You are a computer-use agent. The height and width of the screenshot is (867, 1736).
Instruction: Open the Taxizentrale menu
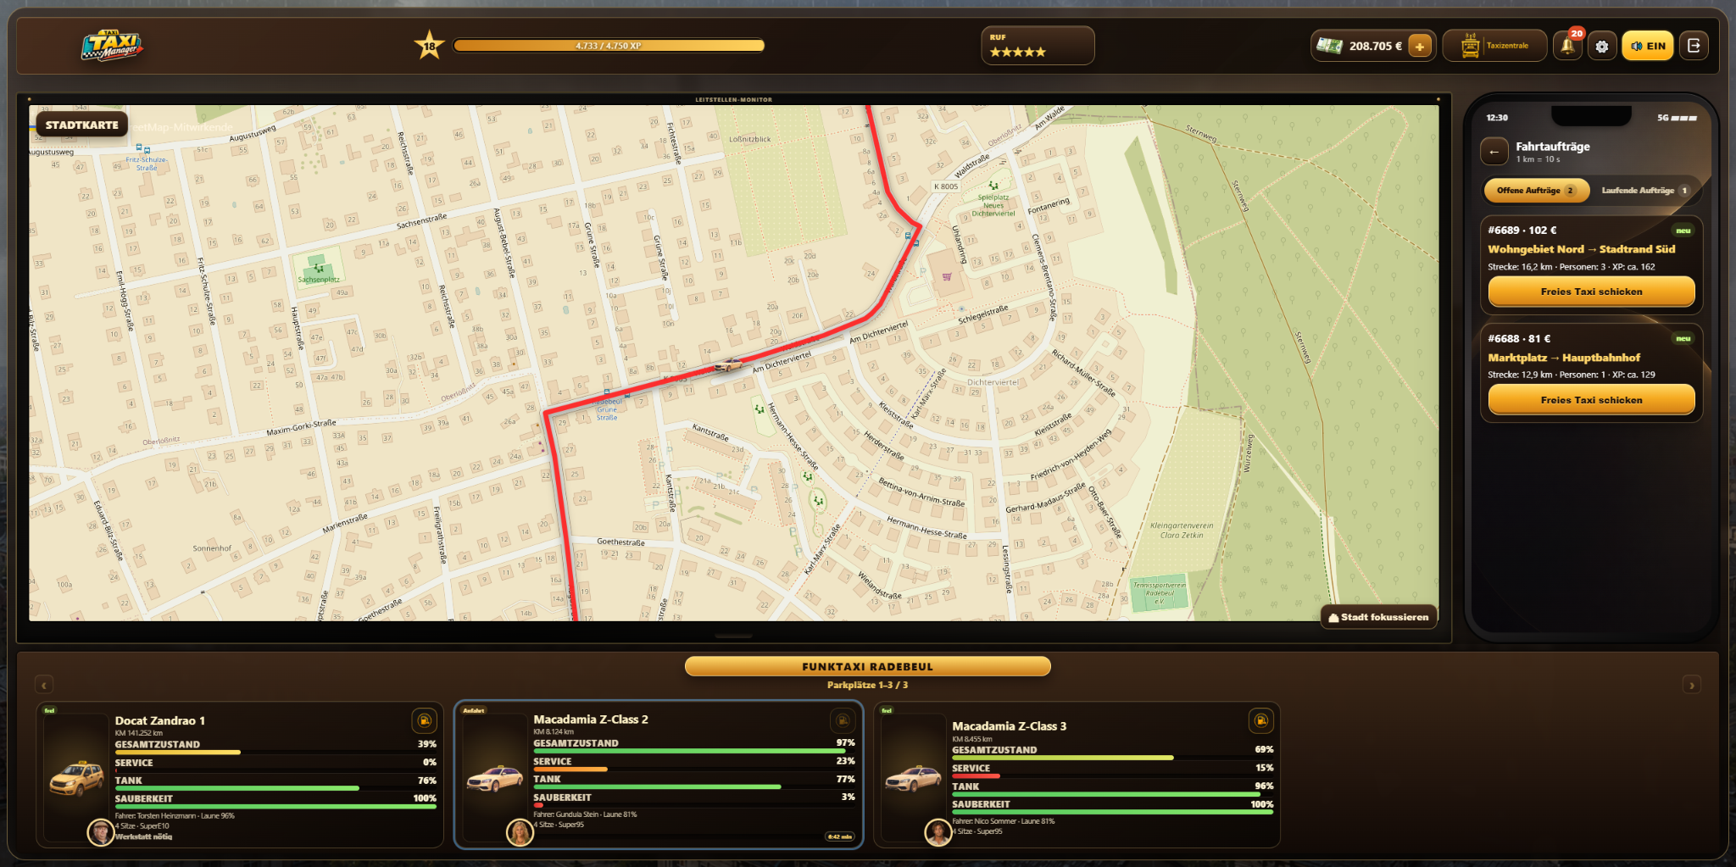(x=1494, y=46)
